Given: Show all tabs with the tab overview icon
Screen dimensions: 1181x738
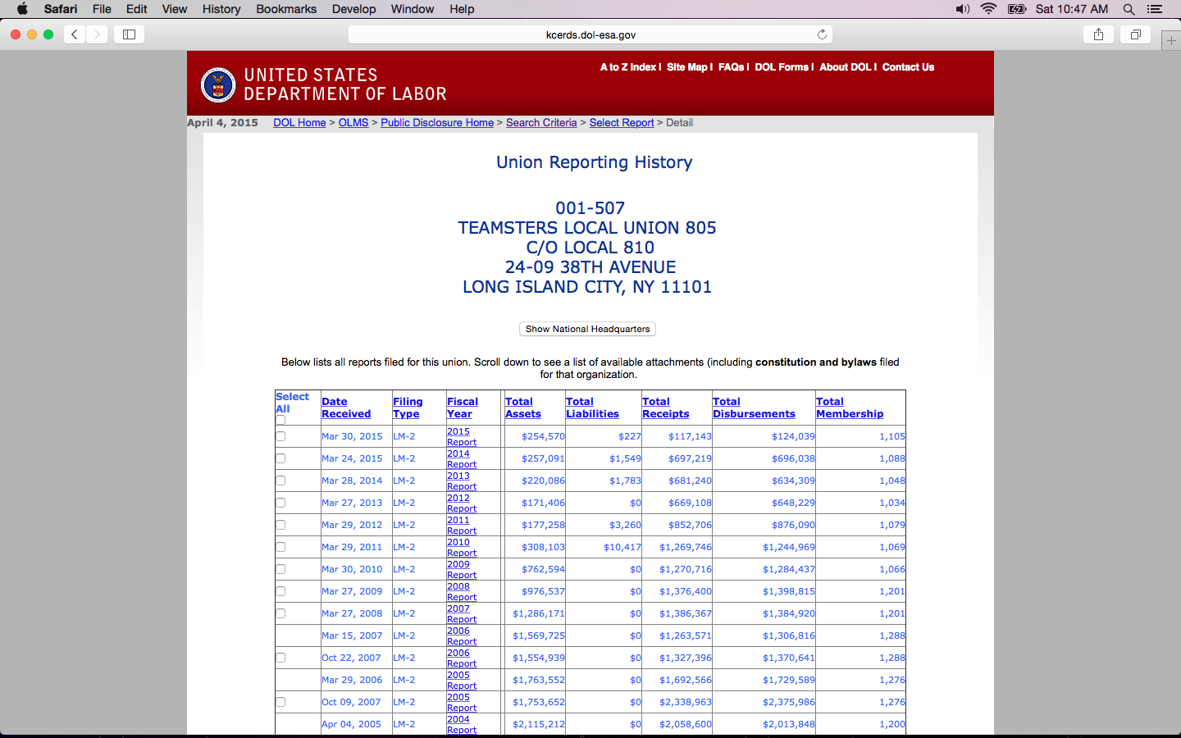Looking at the screenshot, I should 1136,34.
